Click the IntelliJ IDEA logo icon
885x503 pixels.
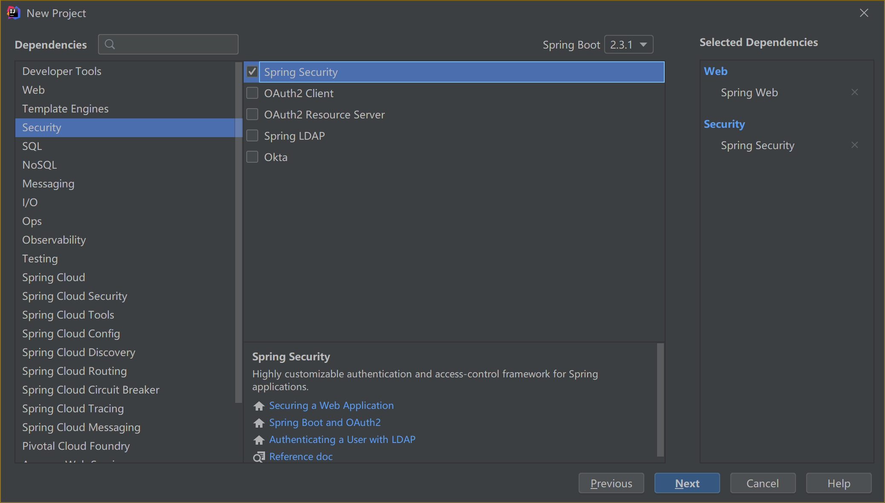click(14, 13)
